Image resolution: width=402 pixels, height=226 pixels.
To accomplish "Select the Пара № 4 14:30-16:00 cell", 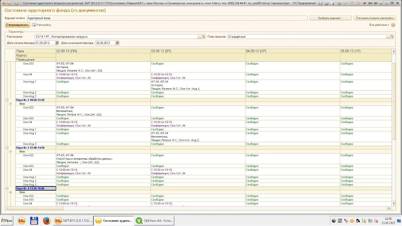I will (36, 189).
